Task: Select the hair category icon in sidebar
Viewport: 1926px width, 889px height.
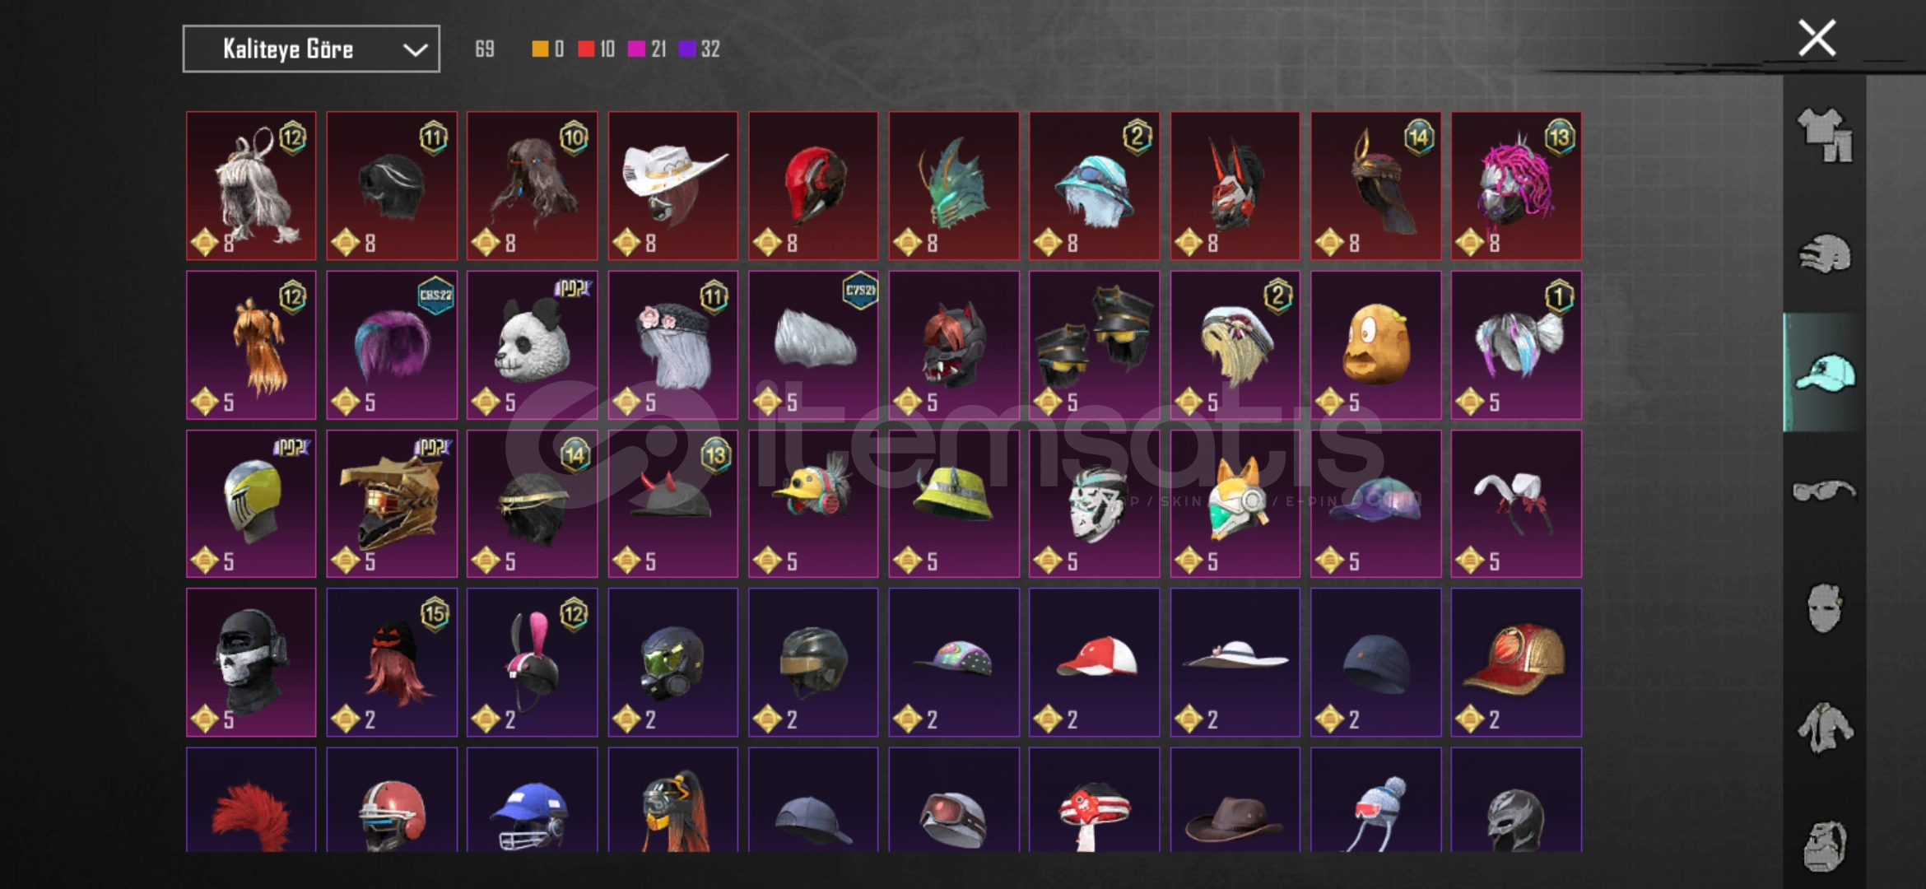Action: [x=1825, y=254]
